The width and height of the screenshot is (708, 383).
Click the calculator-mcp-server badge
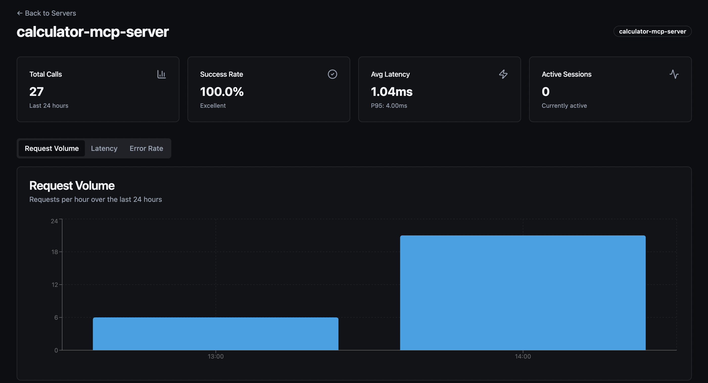click(x=652, y=31)
